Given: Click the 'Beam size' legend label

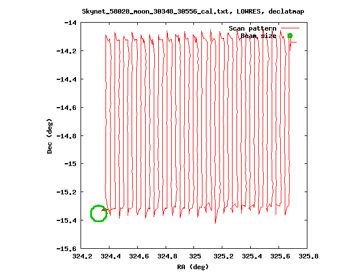Looking at the screenshot, I should pyautogui.click(x=259, y=36).
